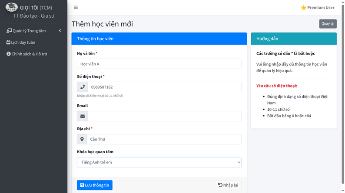This screenshot has height=193, width=345.
Task: Click into the Số điện thoại text field
Action: tap(164, 87)
